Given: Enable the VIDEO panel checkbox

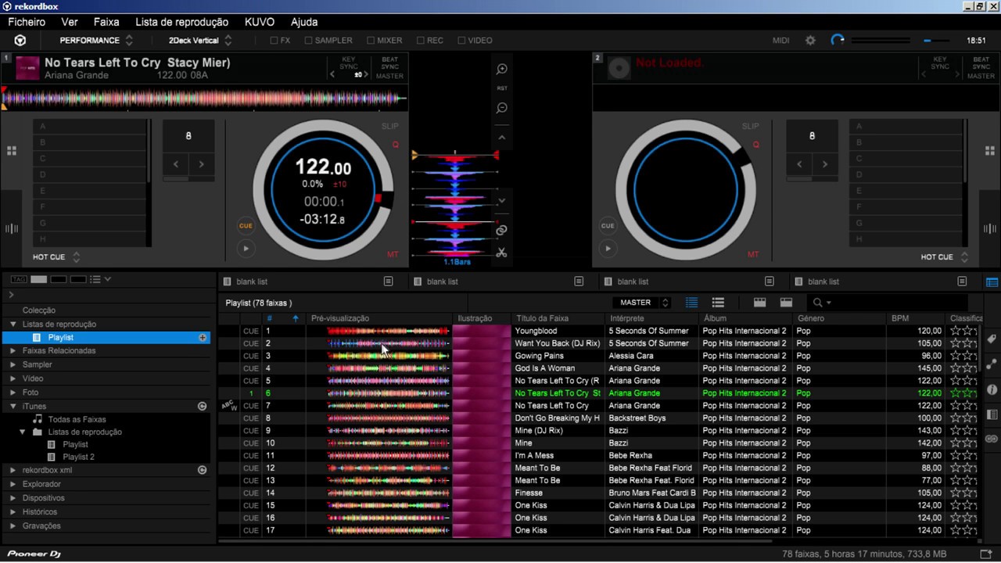Looking at the screenshot, I should (461, 41).
